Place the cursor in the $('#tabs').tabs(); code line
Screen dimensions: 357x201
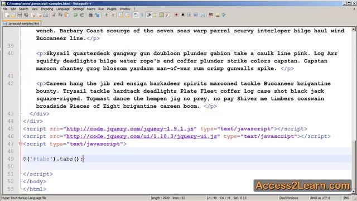click(53, 159)
